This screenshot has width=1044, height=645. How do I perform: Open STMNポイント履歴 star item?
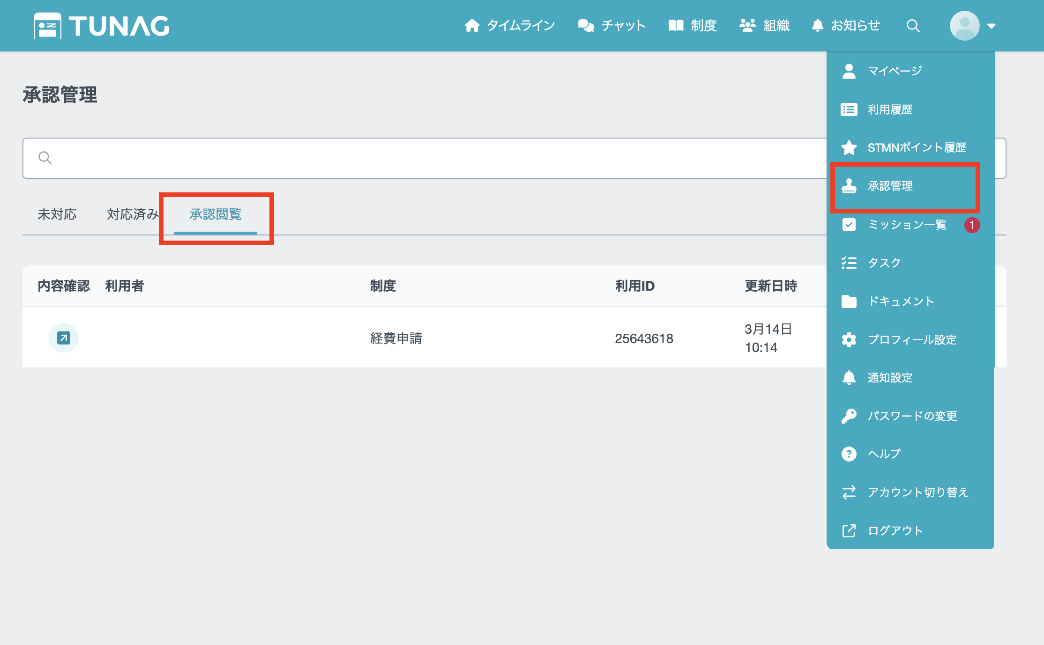[x=916, y=148]
